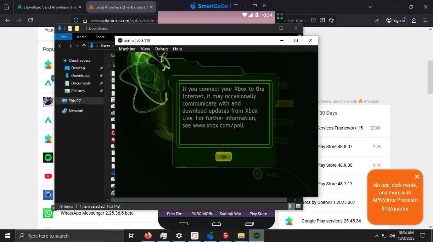The image size is (433, 242).
Task: Click the apkmirror URL in address bar
Action: coord(124,20)
